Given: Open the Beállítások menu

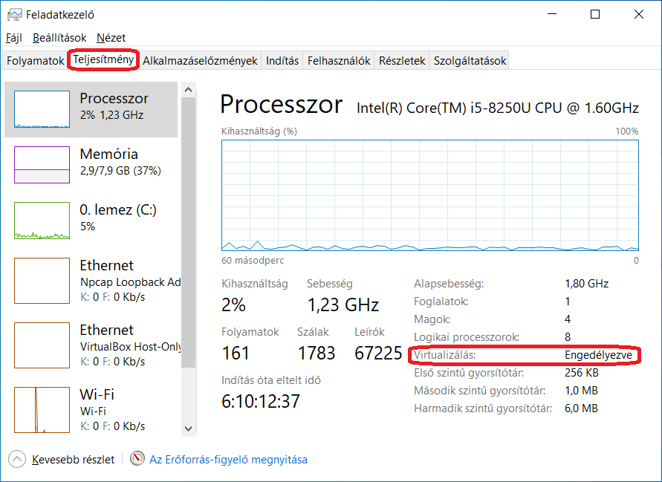Looking at the screenshot, I should click(59, 38).
